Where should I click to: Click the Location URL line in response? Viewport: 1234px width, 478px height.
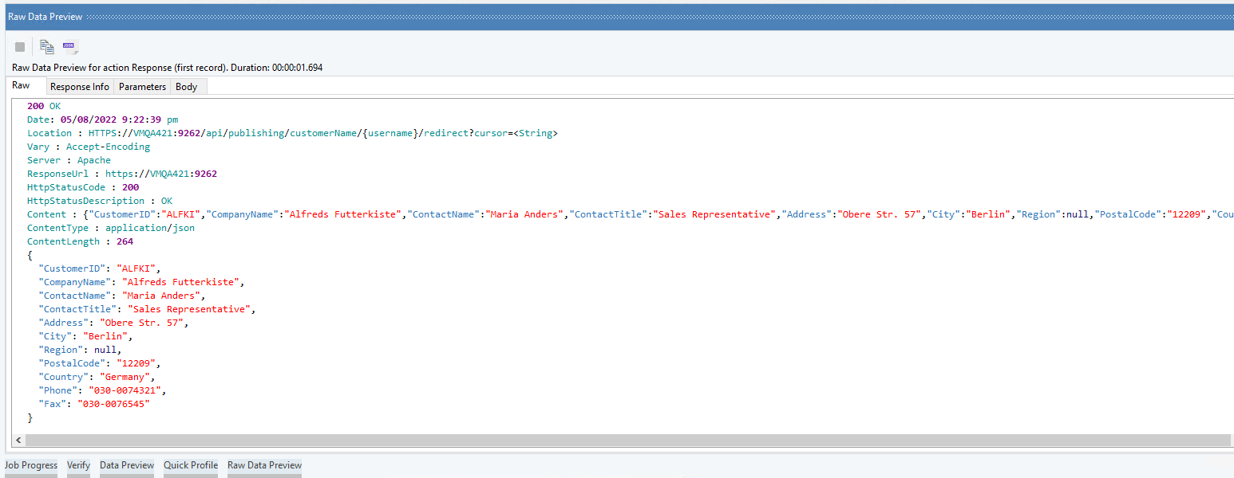(x=292, y=133)
